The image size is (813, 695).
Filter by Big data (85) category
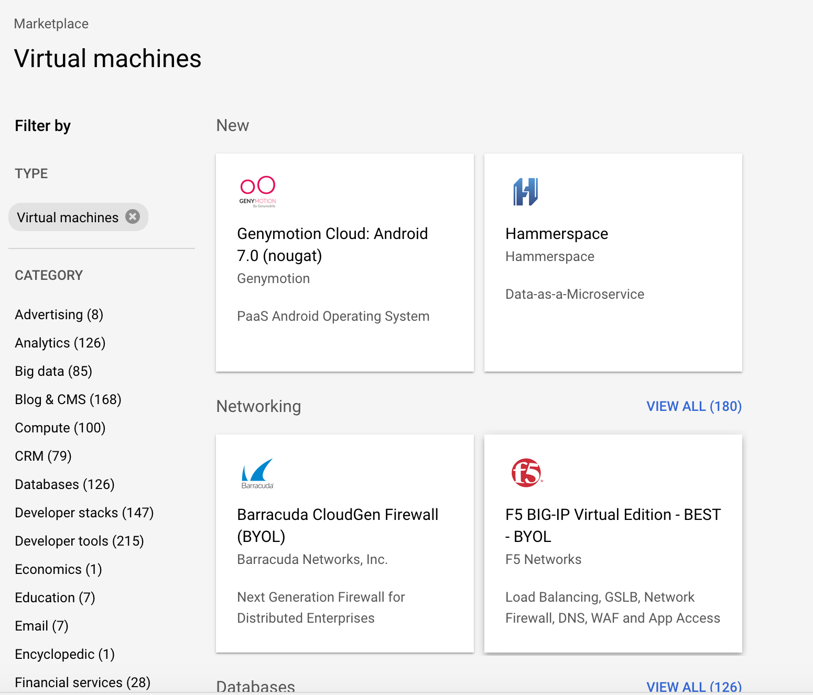[53, 371]
